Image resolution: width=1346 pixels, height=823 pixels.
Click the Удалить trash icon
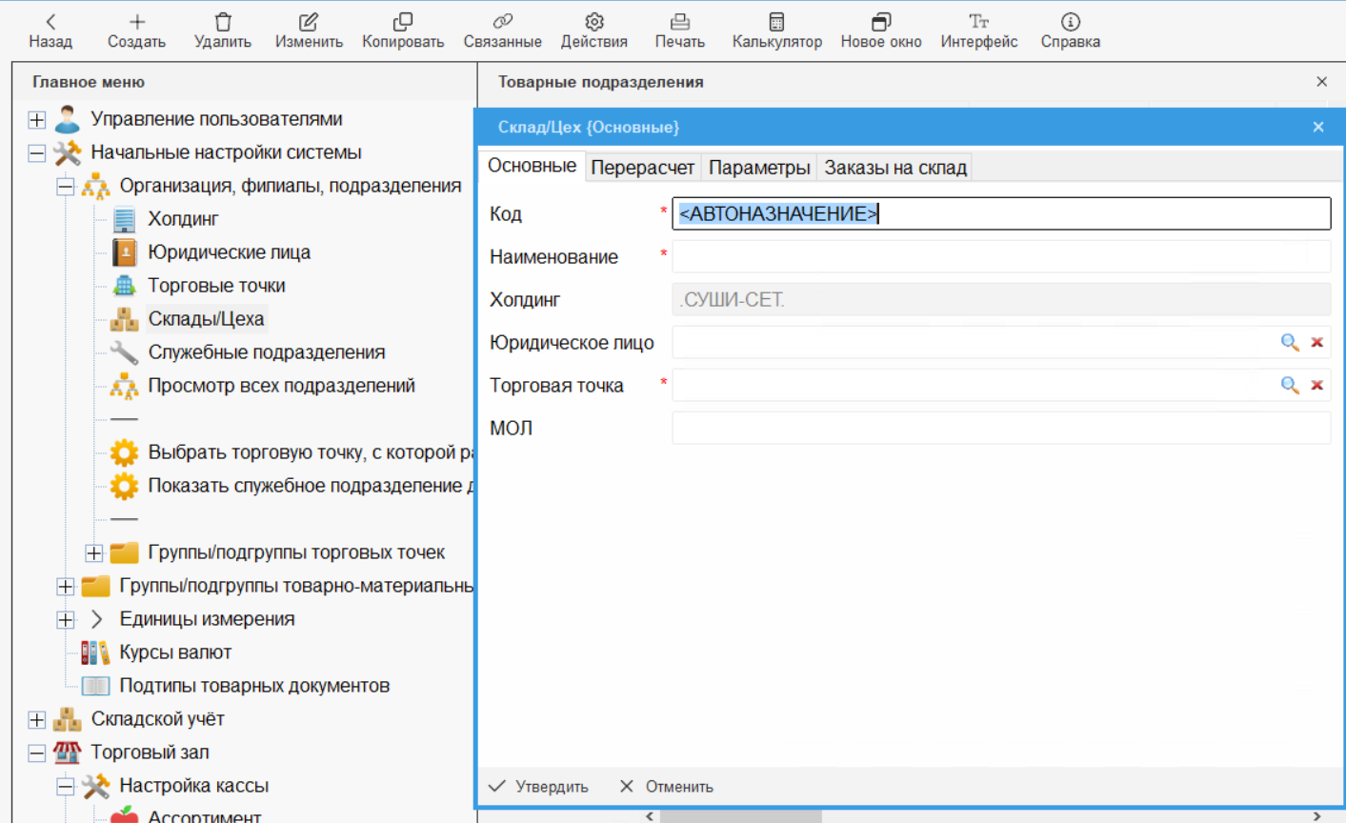pos(222,22)
